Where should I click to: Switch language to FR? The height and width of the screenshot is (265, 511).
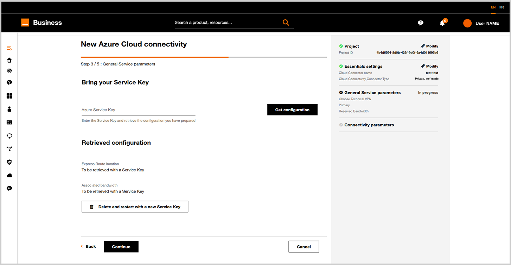point(502,7)
